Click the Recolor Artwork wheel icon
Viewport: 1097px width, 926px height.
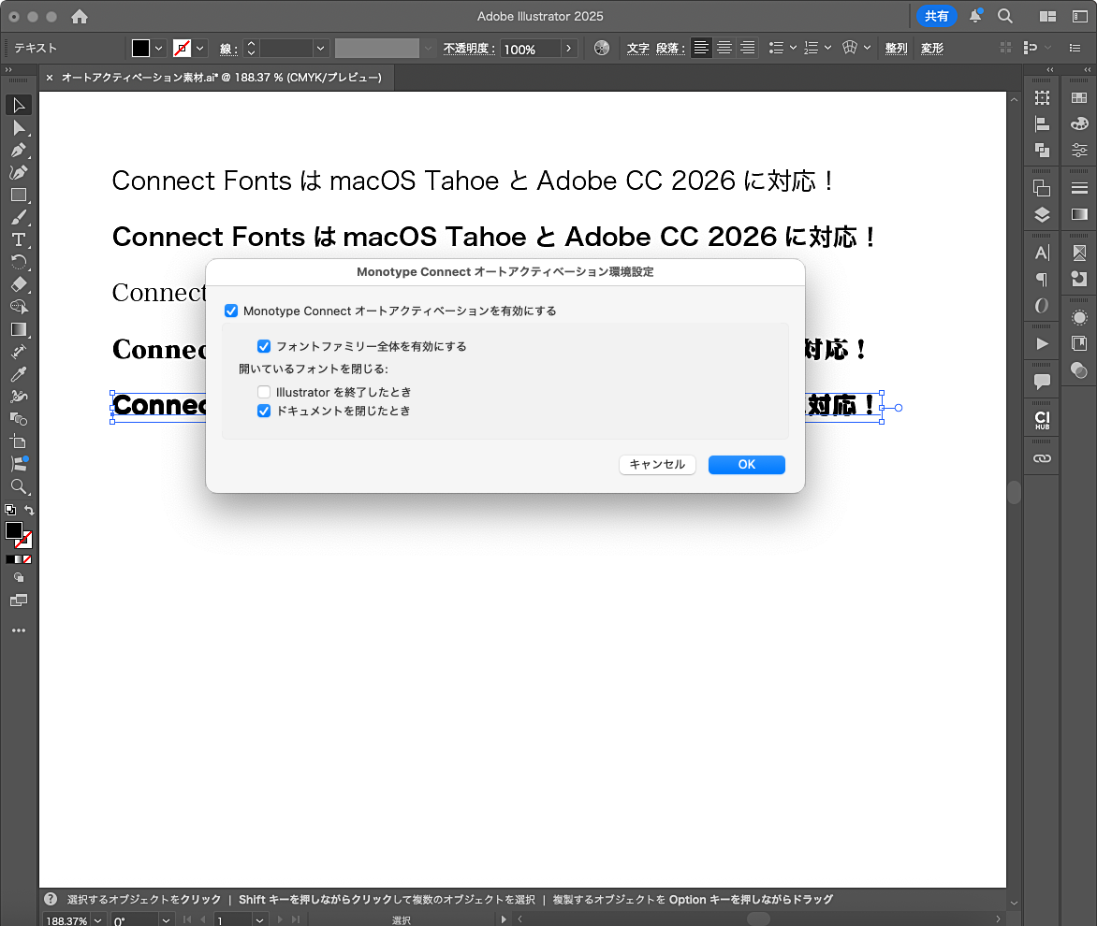tap(602, 48)
